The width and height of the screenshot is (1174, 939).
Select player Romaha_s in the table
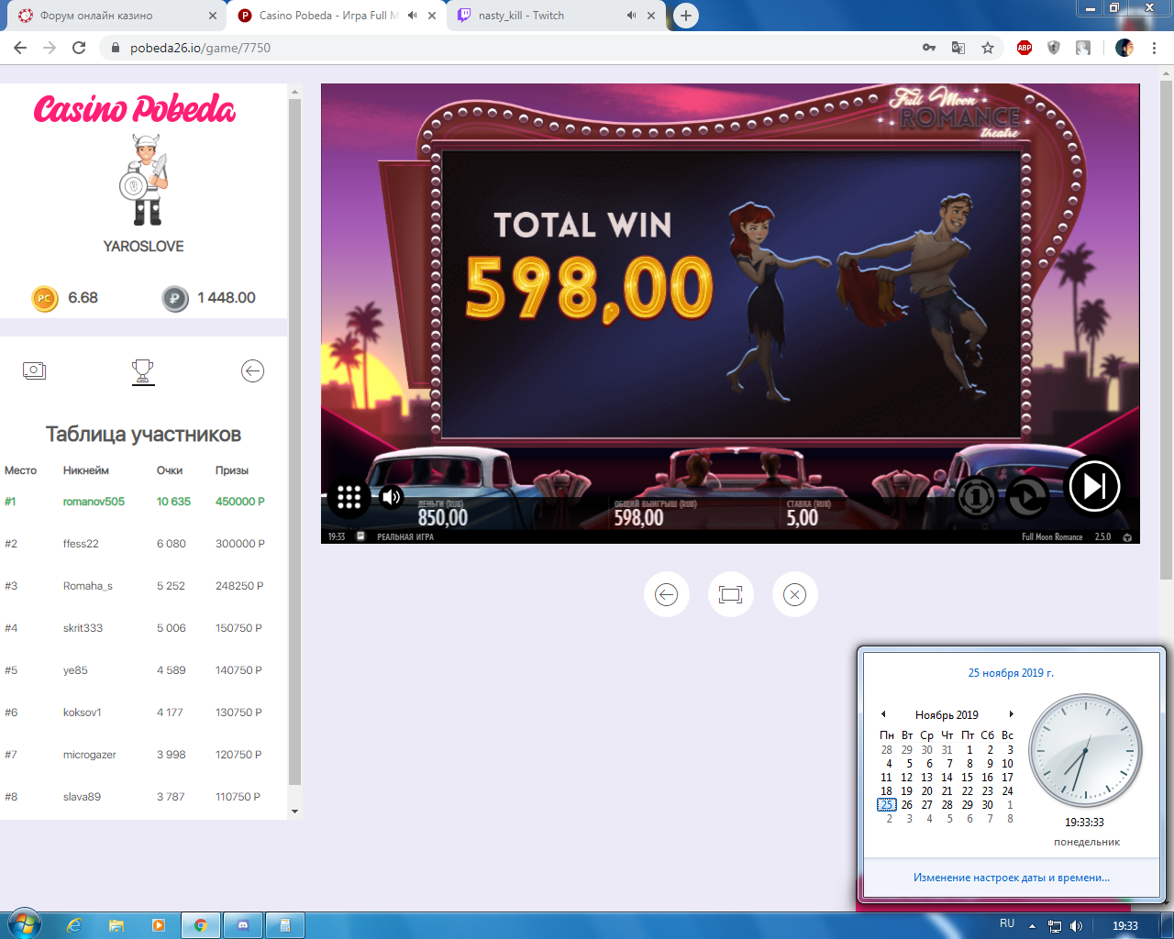[88, 586]
